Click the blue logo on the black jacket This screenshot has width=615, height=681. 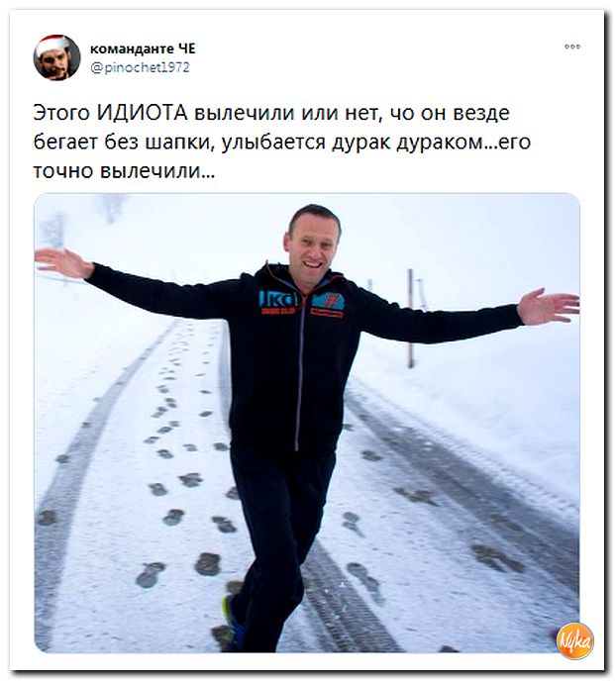coord(278,300)
